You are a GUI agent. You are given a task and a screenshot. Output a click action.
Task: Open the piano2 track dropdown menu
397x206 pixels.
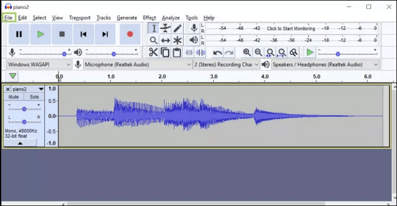41,89
